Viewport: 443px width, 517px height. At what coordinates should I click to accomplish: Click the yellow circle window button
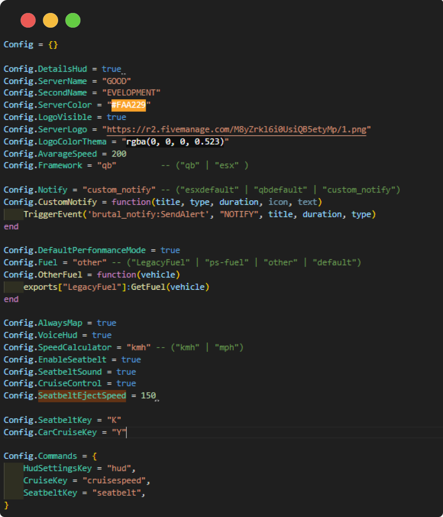(x=51, y=21)
